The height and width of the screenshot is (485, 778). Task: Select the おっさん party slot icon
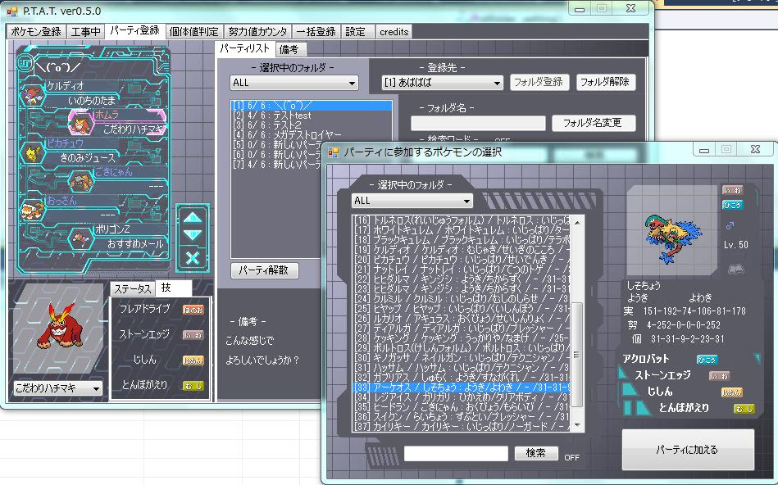pyautogui.click(x=33, y=210)
